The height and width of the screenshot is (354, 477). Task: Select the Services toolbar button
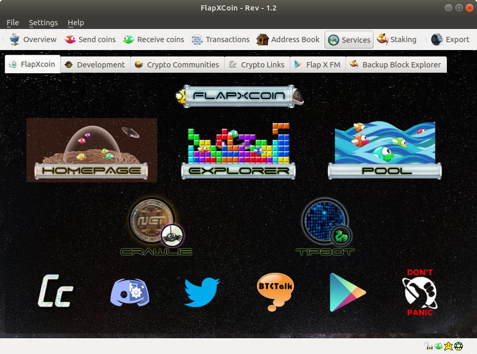(x=349, y=40)
